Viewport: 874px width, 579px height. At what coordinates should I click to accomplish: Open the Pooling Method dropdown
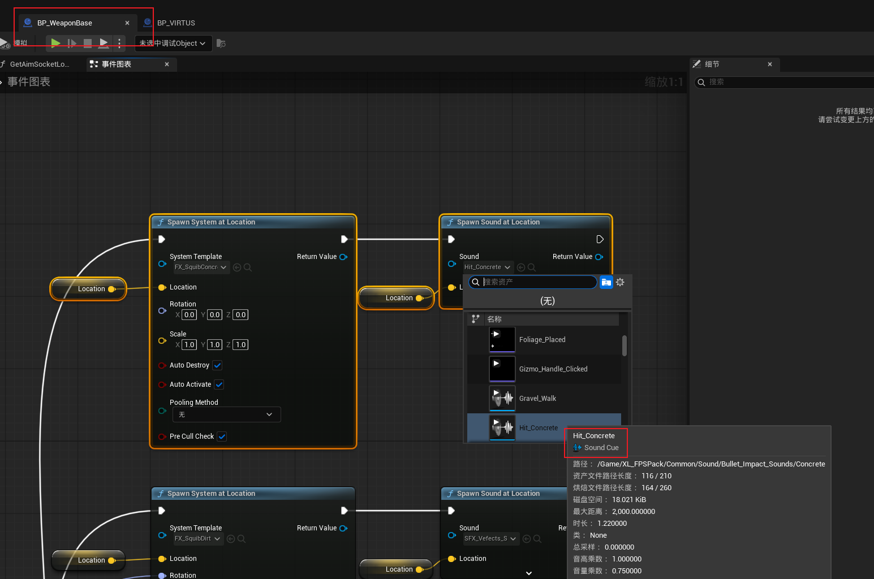click(x=226, y=414)
